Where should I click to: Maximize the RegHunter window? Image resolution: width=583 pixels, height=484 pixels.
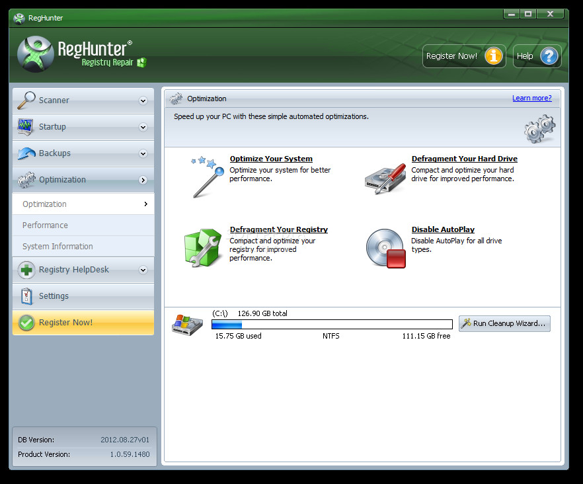pos(528,14)
